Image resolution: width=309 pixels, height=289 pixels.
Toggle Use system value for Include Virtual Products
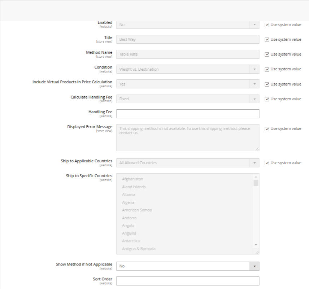tap(267, 84)
